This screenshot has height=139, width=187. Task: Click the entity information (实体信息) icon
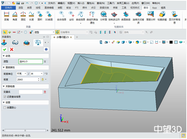click(62, 16)
